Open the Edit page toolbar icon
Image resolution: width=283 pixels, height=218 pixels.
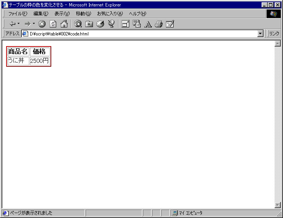point(170,24)
